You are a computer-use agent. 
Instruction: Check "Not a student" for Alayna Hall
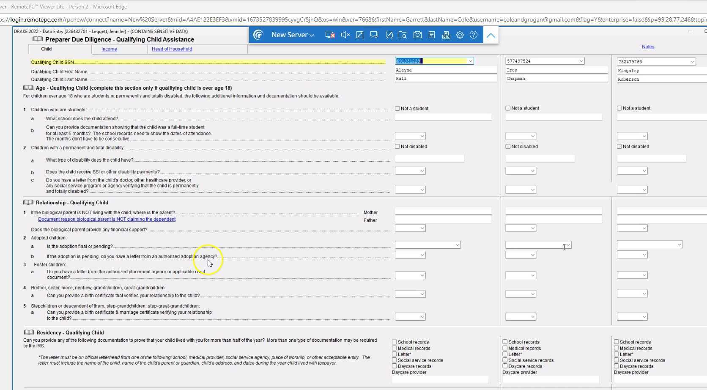[397, 109]
